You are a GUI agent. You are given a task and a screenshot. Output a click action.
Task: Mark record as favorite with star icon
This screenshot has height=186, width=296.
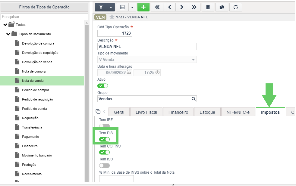[x=112, y=17]
